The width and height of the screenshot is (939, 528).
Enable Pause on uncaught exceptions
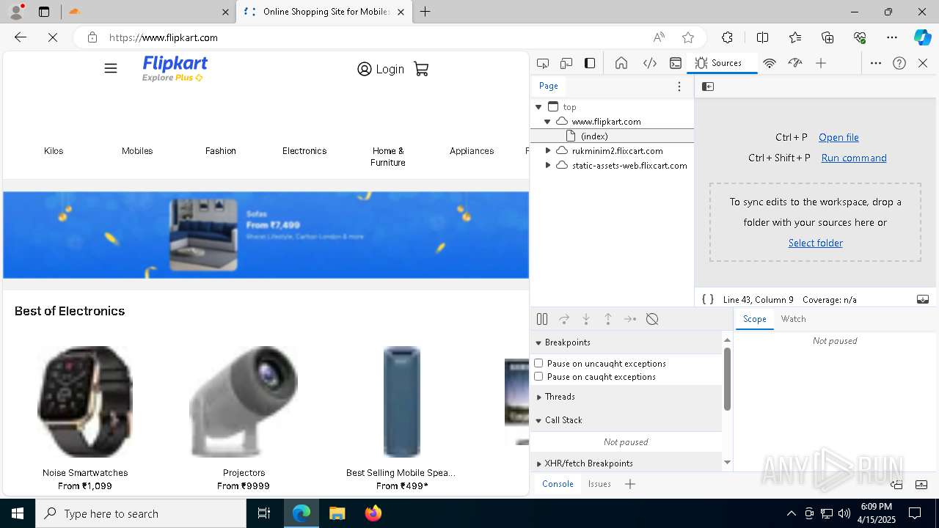click(538, 363)
